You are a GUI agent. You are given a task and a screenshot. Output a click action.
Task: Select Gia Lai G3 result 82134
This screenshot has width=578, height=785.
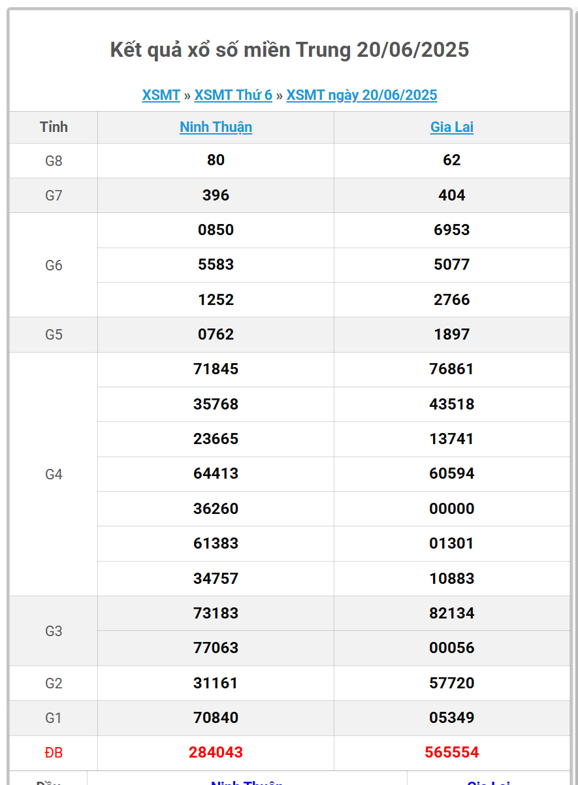point(452,613)
